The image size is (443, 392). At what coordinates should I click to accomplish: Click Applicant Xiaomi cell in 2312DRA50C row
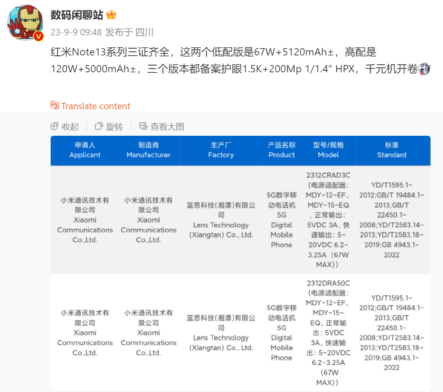85,333
